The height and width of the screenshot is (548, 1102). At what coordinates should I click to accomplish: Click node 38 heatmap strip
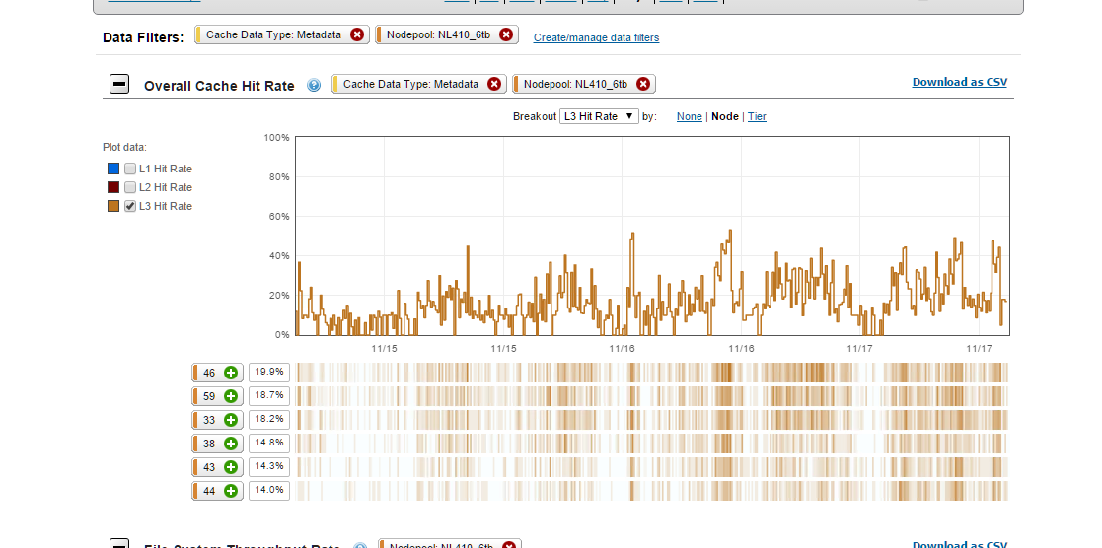651,444
